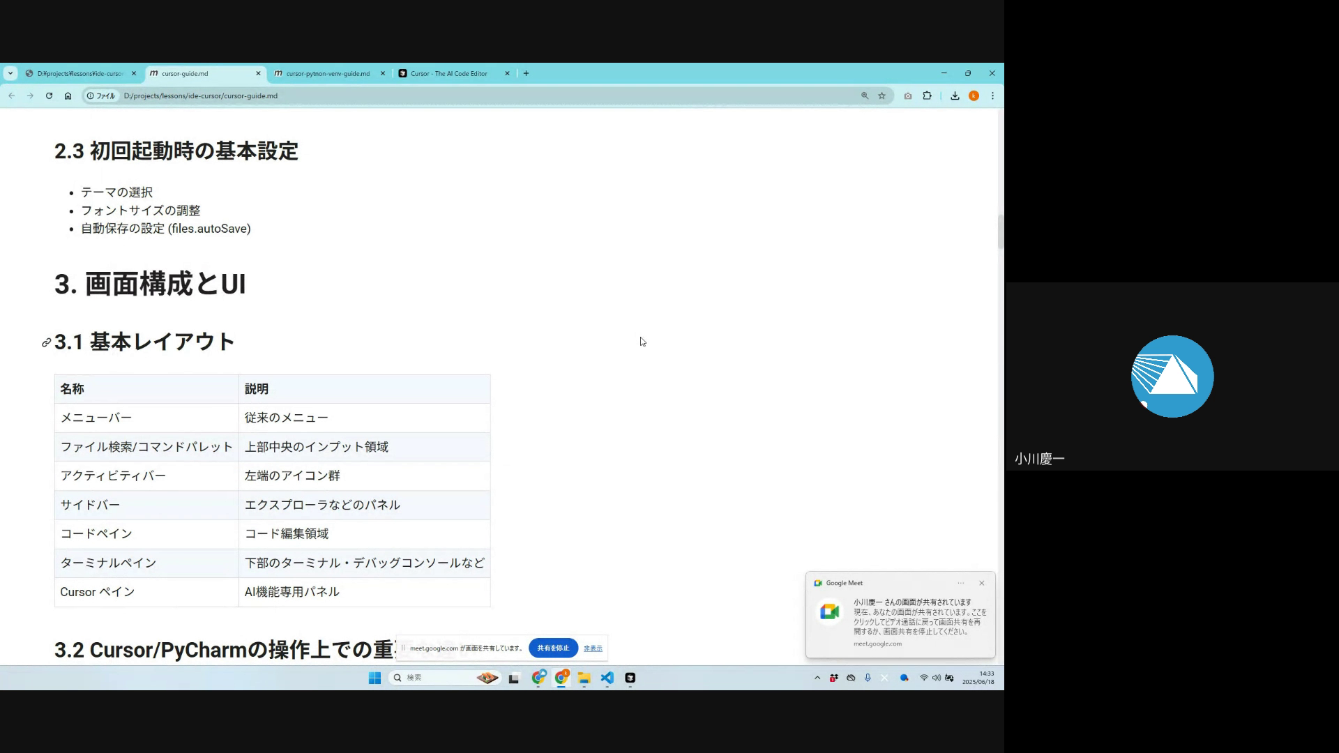Viewport: 1339px width, 753px height.
Task: Click the anchor link icon beside heading 3.1
Action: point(46,342)
